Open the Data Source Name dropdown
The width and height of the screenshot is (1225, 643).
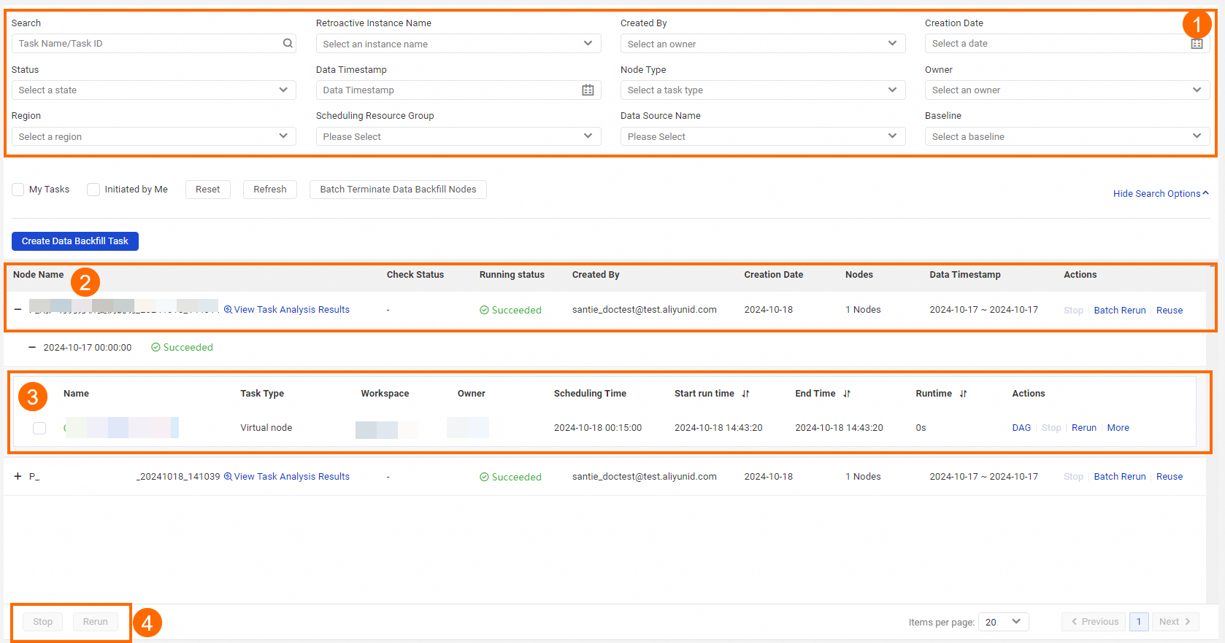(x=763, y=136)
